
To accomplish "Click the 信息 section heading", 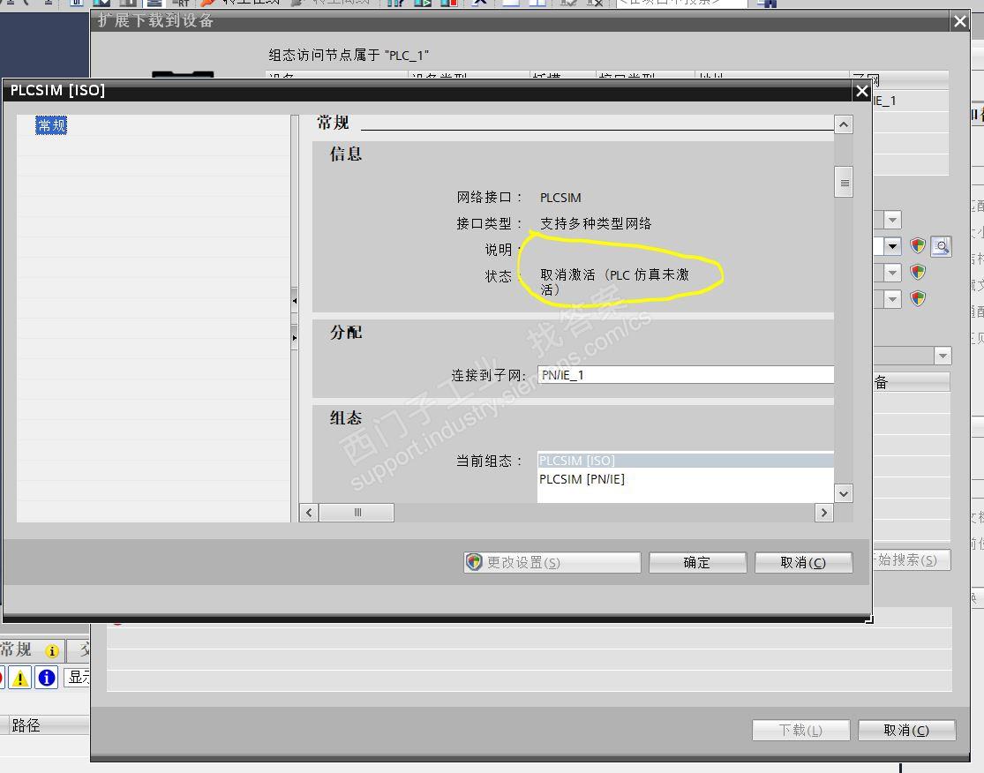I will click(x=346, y=154).
